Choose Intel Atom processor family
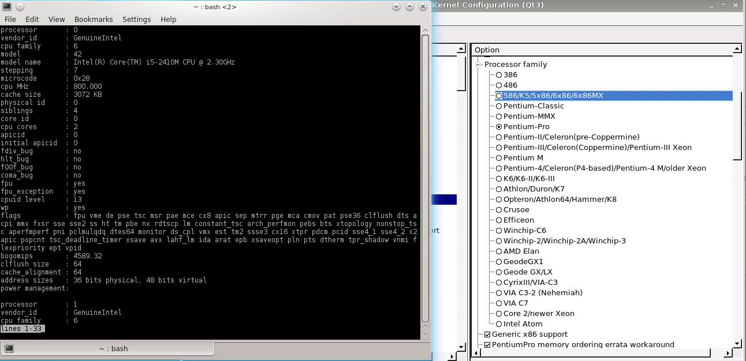 tap(499, 324)
